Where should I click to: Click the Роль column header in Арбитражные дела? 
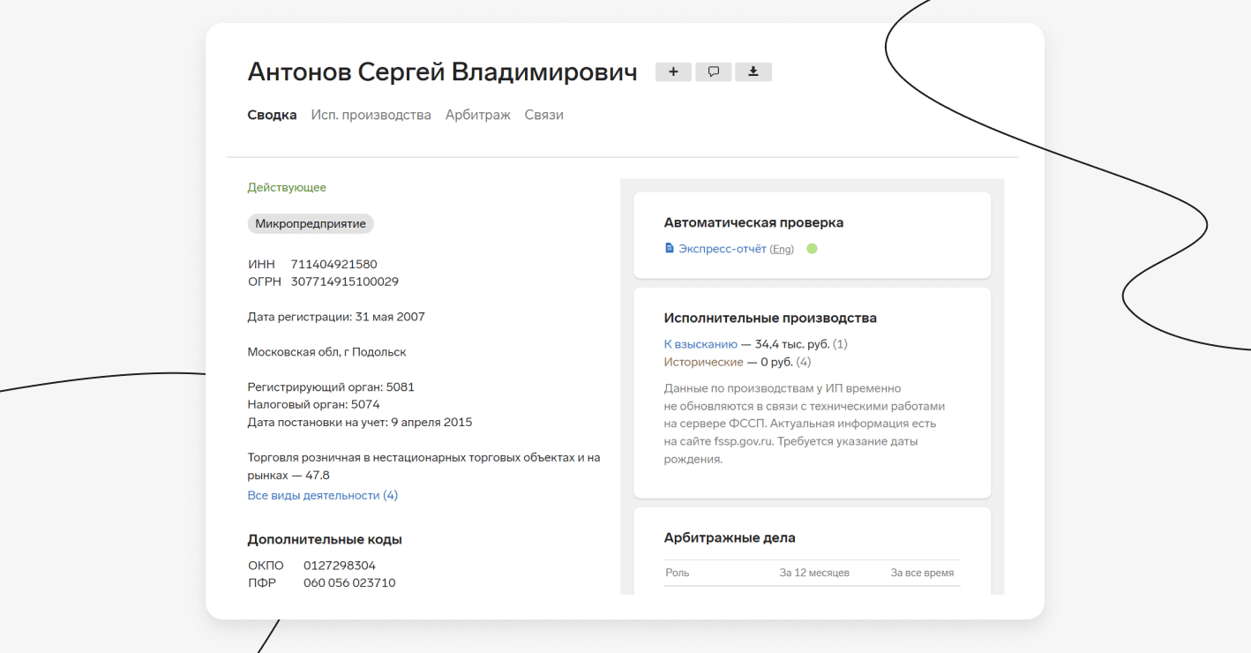pos(676,573)
